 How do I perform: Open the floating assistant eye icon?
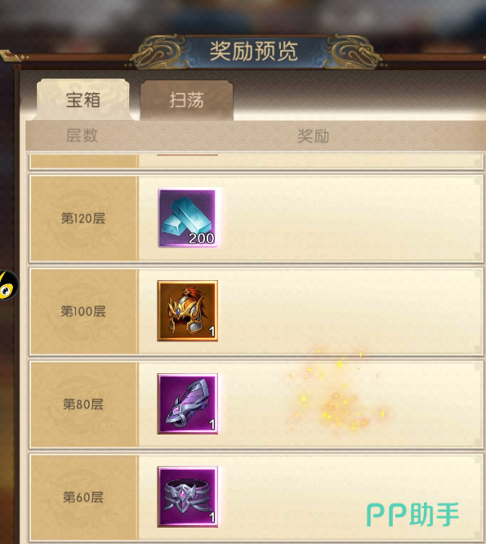8,285
